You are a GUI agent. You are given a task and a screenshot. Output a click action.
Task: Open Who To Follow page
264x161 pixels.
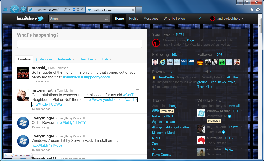pyautogui.click(x=174, y=19)
